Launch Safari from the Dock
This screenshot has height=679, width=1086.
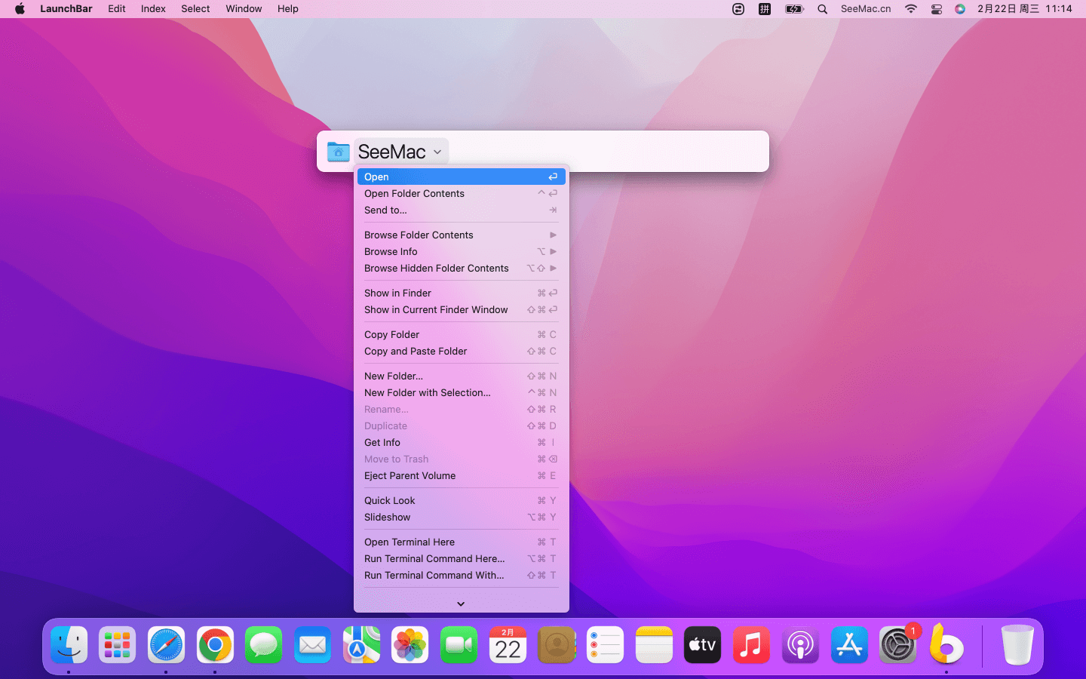coord(166,645)
